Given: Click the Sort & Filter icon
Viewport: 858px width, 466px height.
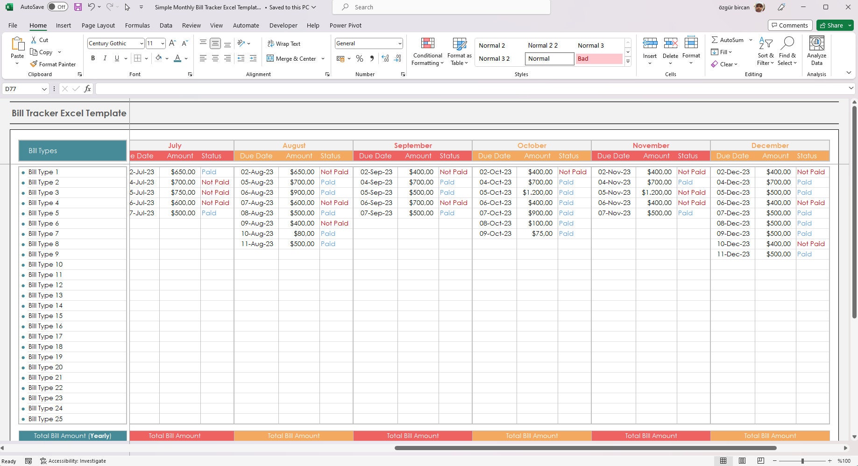Looking at the screenshot, I should coord(766,43).
